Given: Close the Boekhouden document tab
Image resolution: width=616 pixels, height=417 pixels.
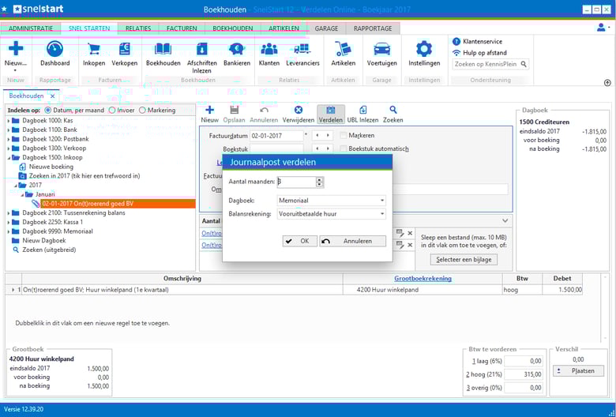Looking at the screenshot, I should (x=53, y=96).
